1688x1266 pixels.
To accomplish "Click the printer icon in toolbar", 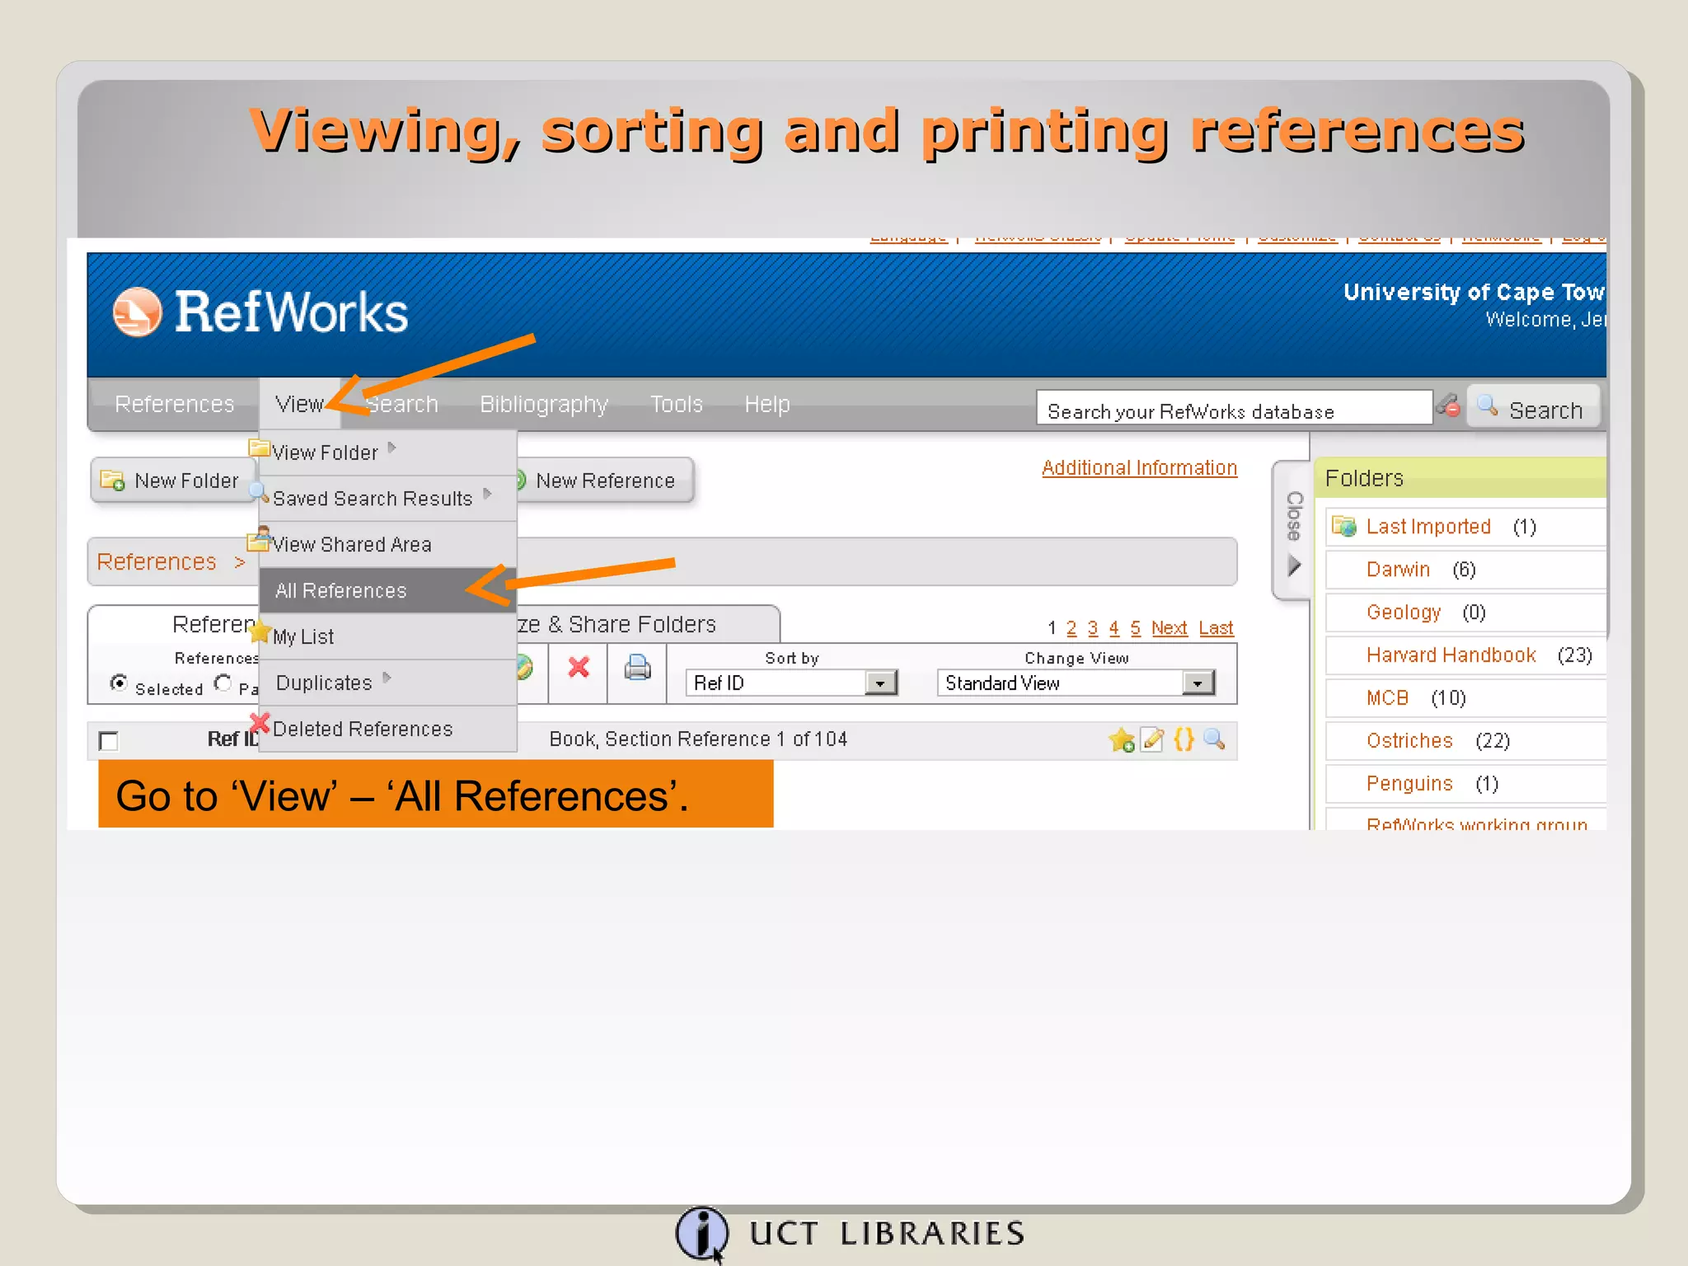I will [637, 668].
